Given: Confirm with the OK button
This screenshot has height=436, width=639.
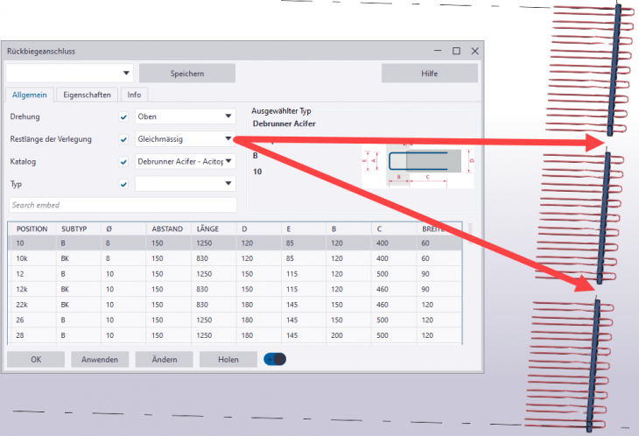Looking at the screenshot, I should tap(35, 359).
